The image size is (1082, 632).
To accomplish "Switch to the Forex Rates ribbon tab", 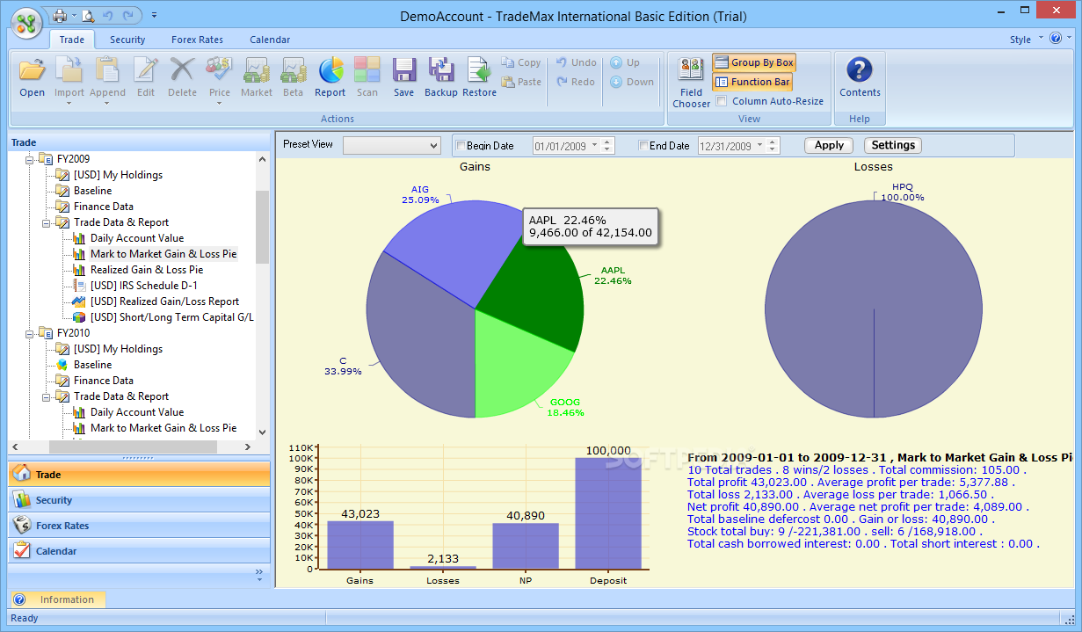I will pos(197,40).
